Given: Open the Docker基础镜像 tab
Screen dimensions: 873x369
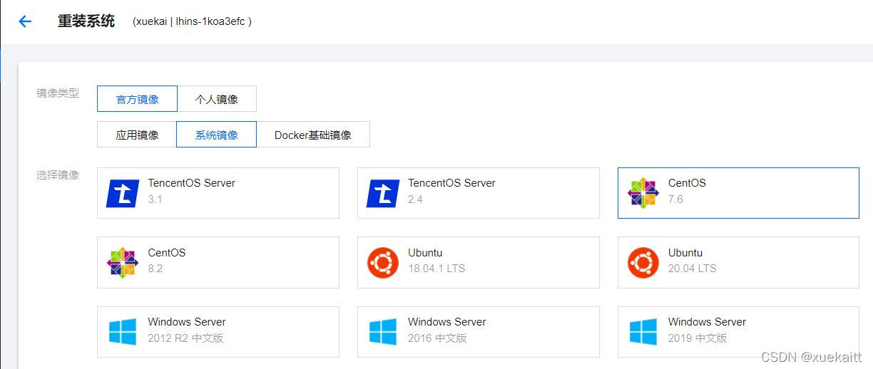Looking at the screenshot, I should point(313,135).
